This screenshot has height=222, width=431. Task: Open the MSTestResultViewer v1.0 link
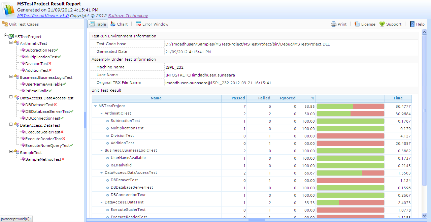click(x=43, y=15)
